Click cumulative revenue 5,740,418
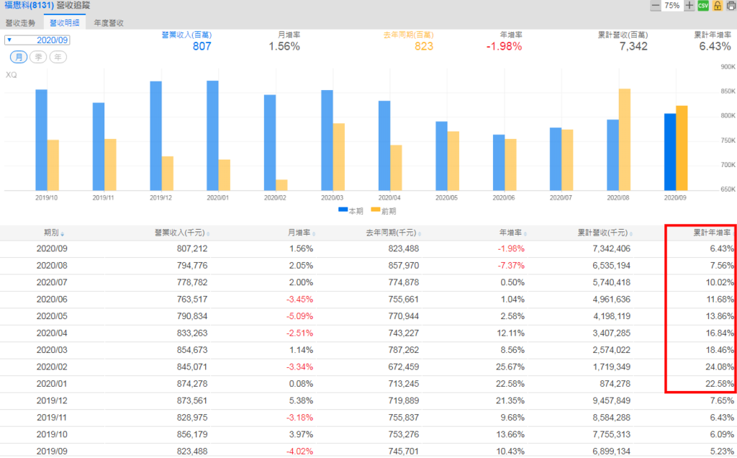This screenshot has height=458, width=737. (x=612, y=282)
